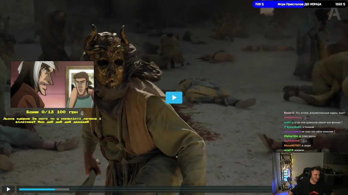Click the 1322 $ goal target amount
Image resolution: width=348 pixels, height=195 pixels.
(340, 4)
